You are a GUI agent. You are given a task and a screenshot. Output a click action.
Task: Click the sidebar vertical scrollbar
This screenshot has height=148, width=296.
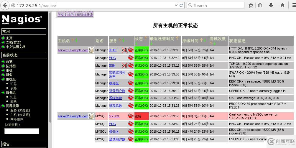pyautogui.click(x=50, y=68)
